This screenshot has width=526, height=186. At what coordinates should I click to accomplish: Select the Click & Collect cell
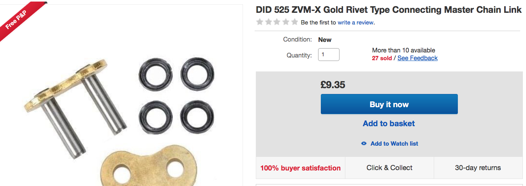point(389,168)
